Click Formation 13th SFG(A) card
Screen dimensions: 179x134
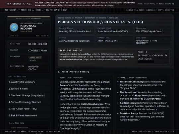pos(153,30)
